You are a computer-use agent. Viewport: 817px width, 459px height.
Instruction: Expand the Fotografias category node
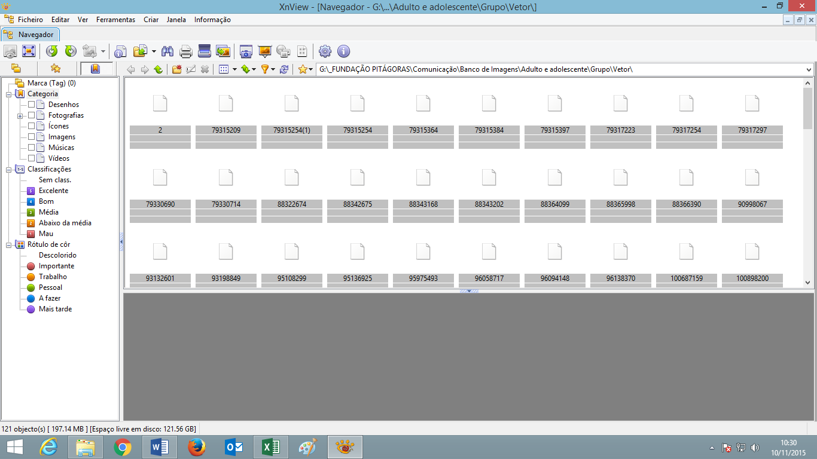(x=20, y=115)
